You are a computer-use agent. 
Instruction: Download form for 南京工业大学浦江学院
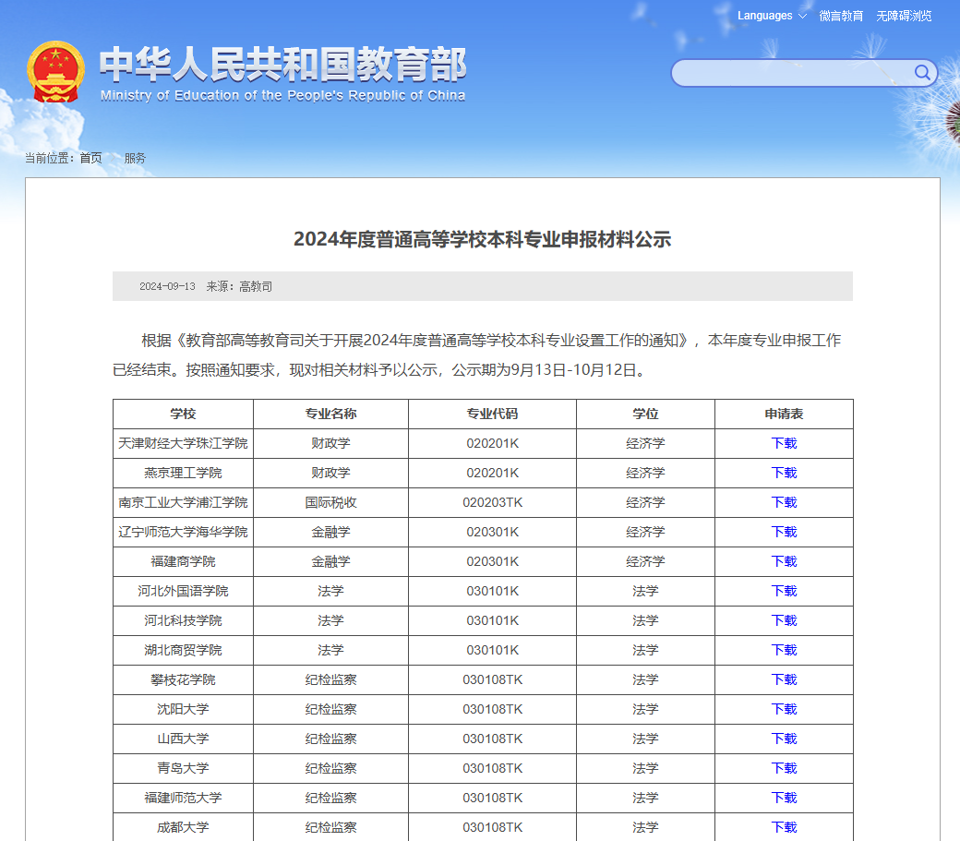(x=784, y=502)
